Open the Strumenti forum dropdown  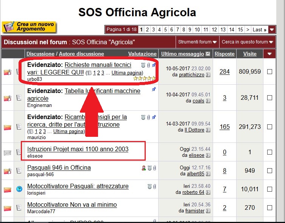pos(197,42)
